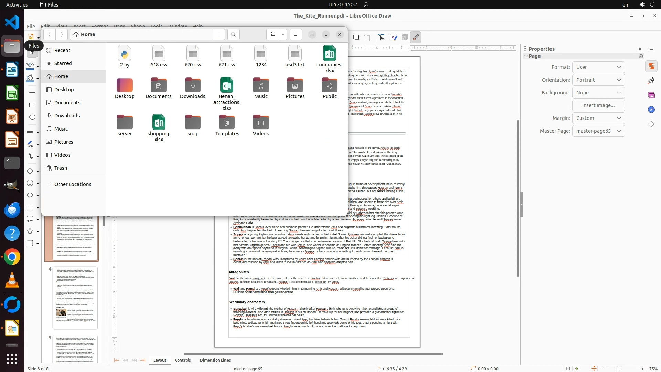The image size is (661, 372).
Task: Open the Master Page dropdown
Action: (x=598, y=131)
